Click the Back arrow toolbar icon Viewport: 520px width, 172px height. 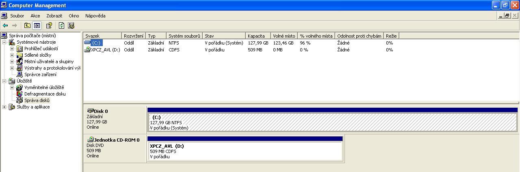tap(5, 25)
